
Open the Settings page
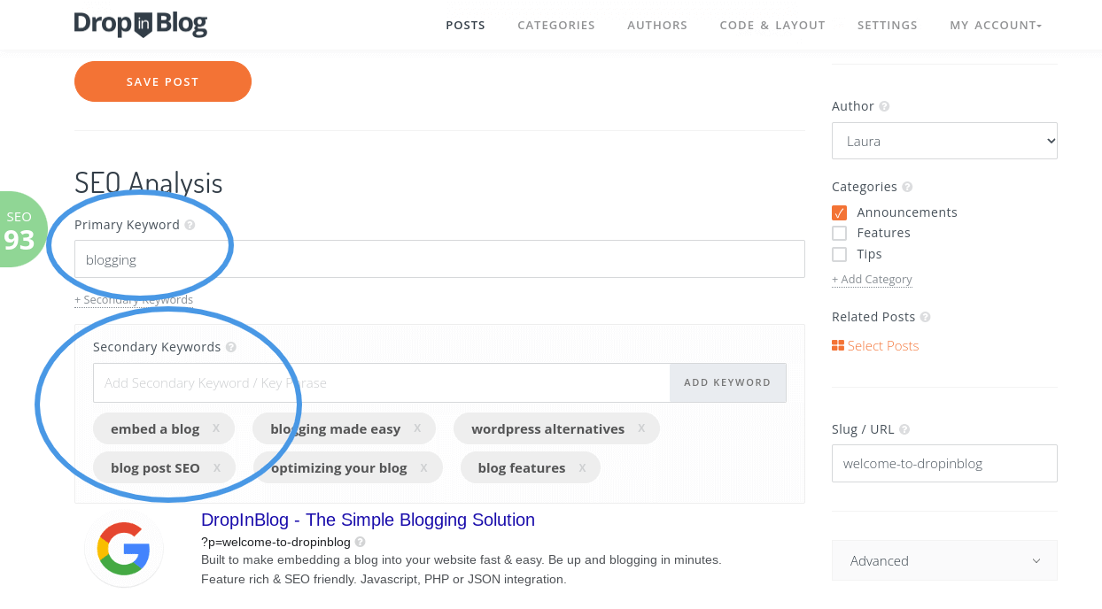887,25
